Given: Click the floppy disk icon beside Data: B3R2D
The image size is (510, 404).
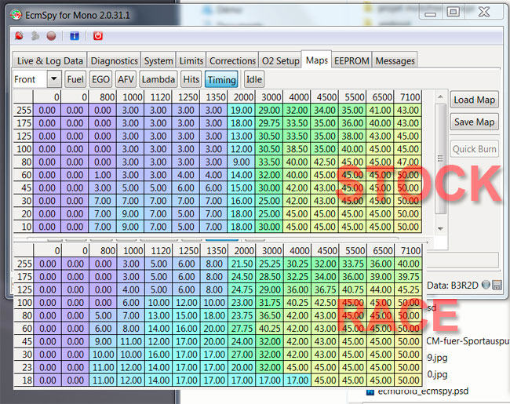Looking at the screenshot, I should [497, 286].
